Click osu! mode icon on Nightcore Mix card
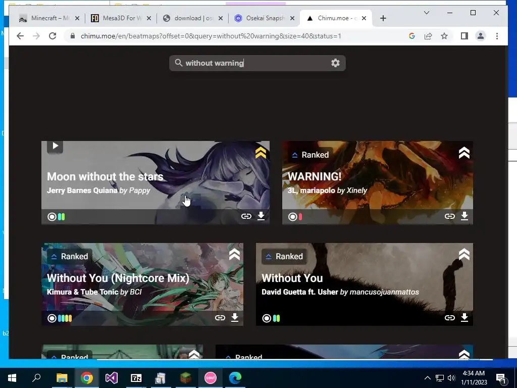This screenshot has height=388, width=517. [52, 318]
